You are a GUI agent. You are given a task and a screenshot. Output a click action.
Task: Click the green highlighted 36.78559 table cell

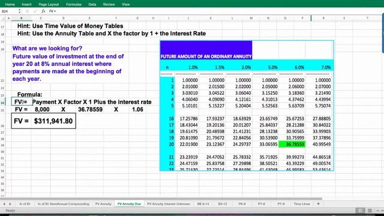292,144
